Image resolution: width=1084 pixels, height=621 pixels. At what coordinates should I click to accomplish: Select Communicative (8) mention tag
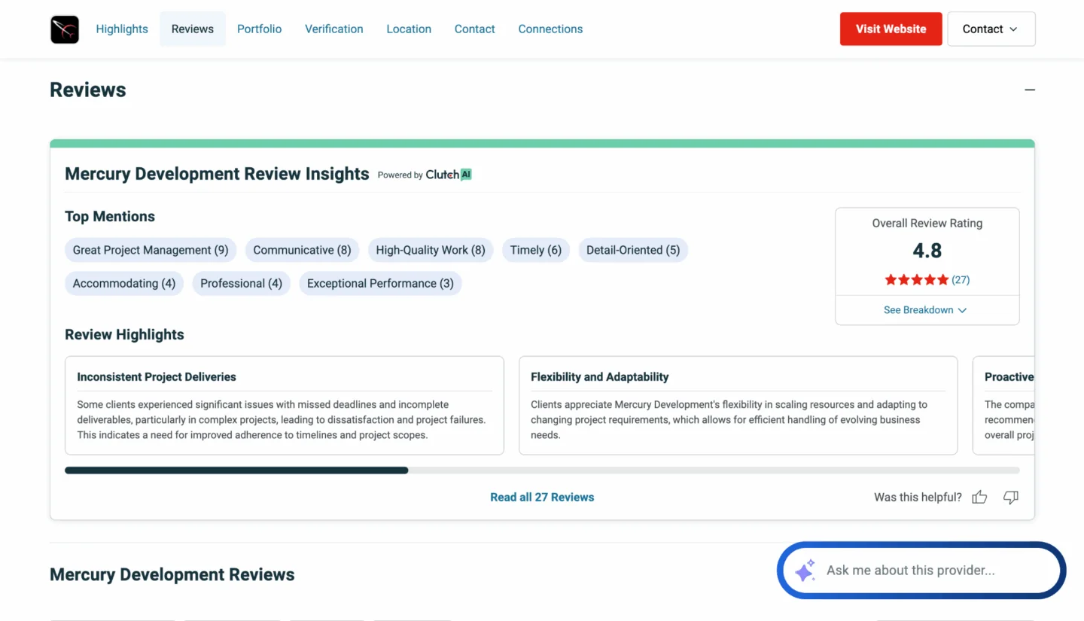point(302,250)
